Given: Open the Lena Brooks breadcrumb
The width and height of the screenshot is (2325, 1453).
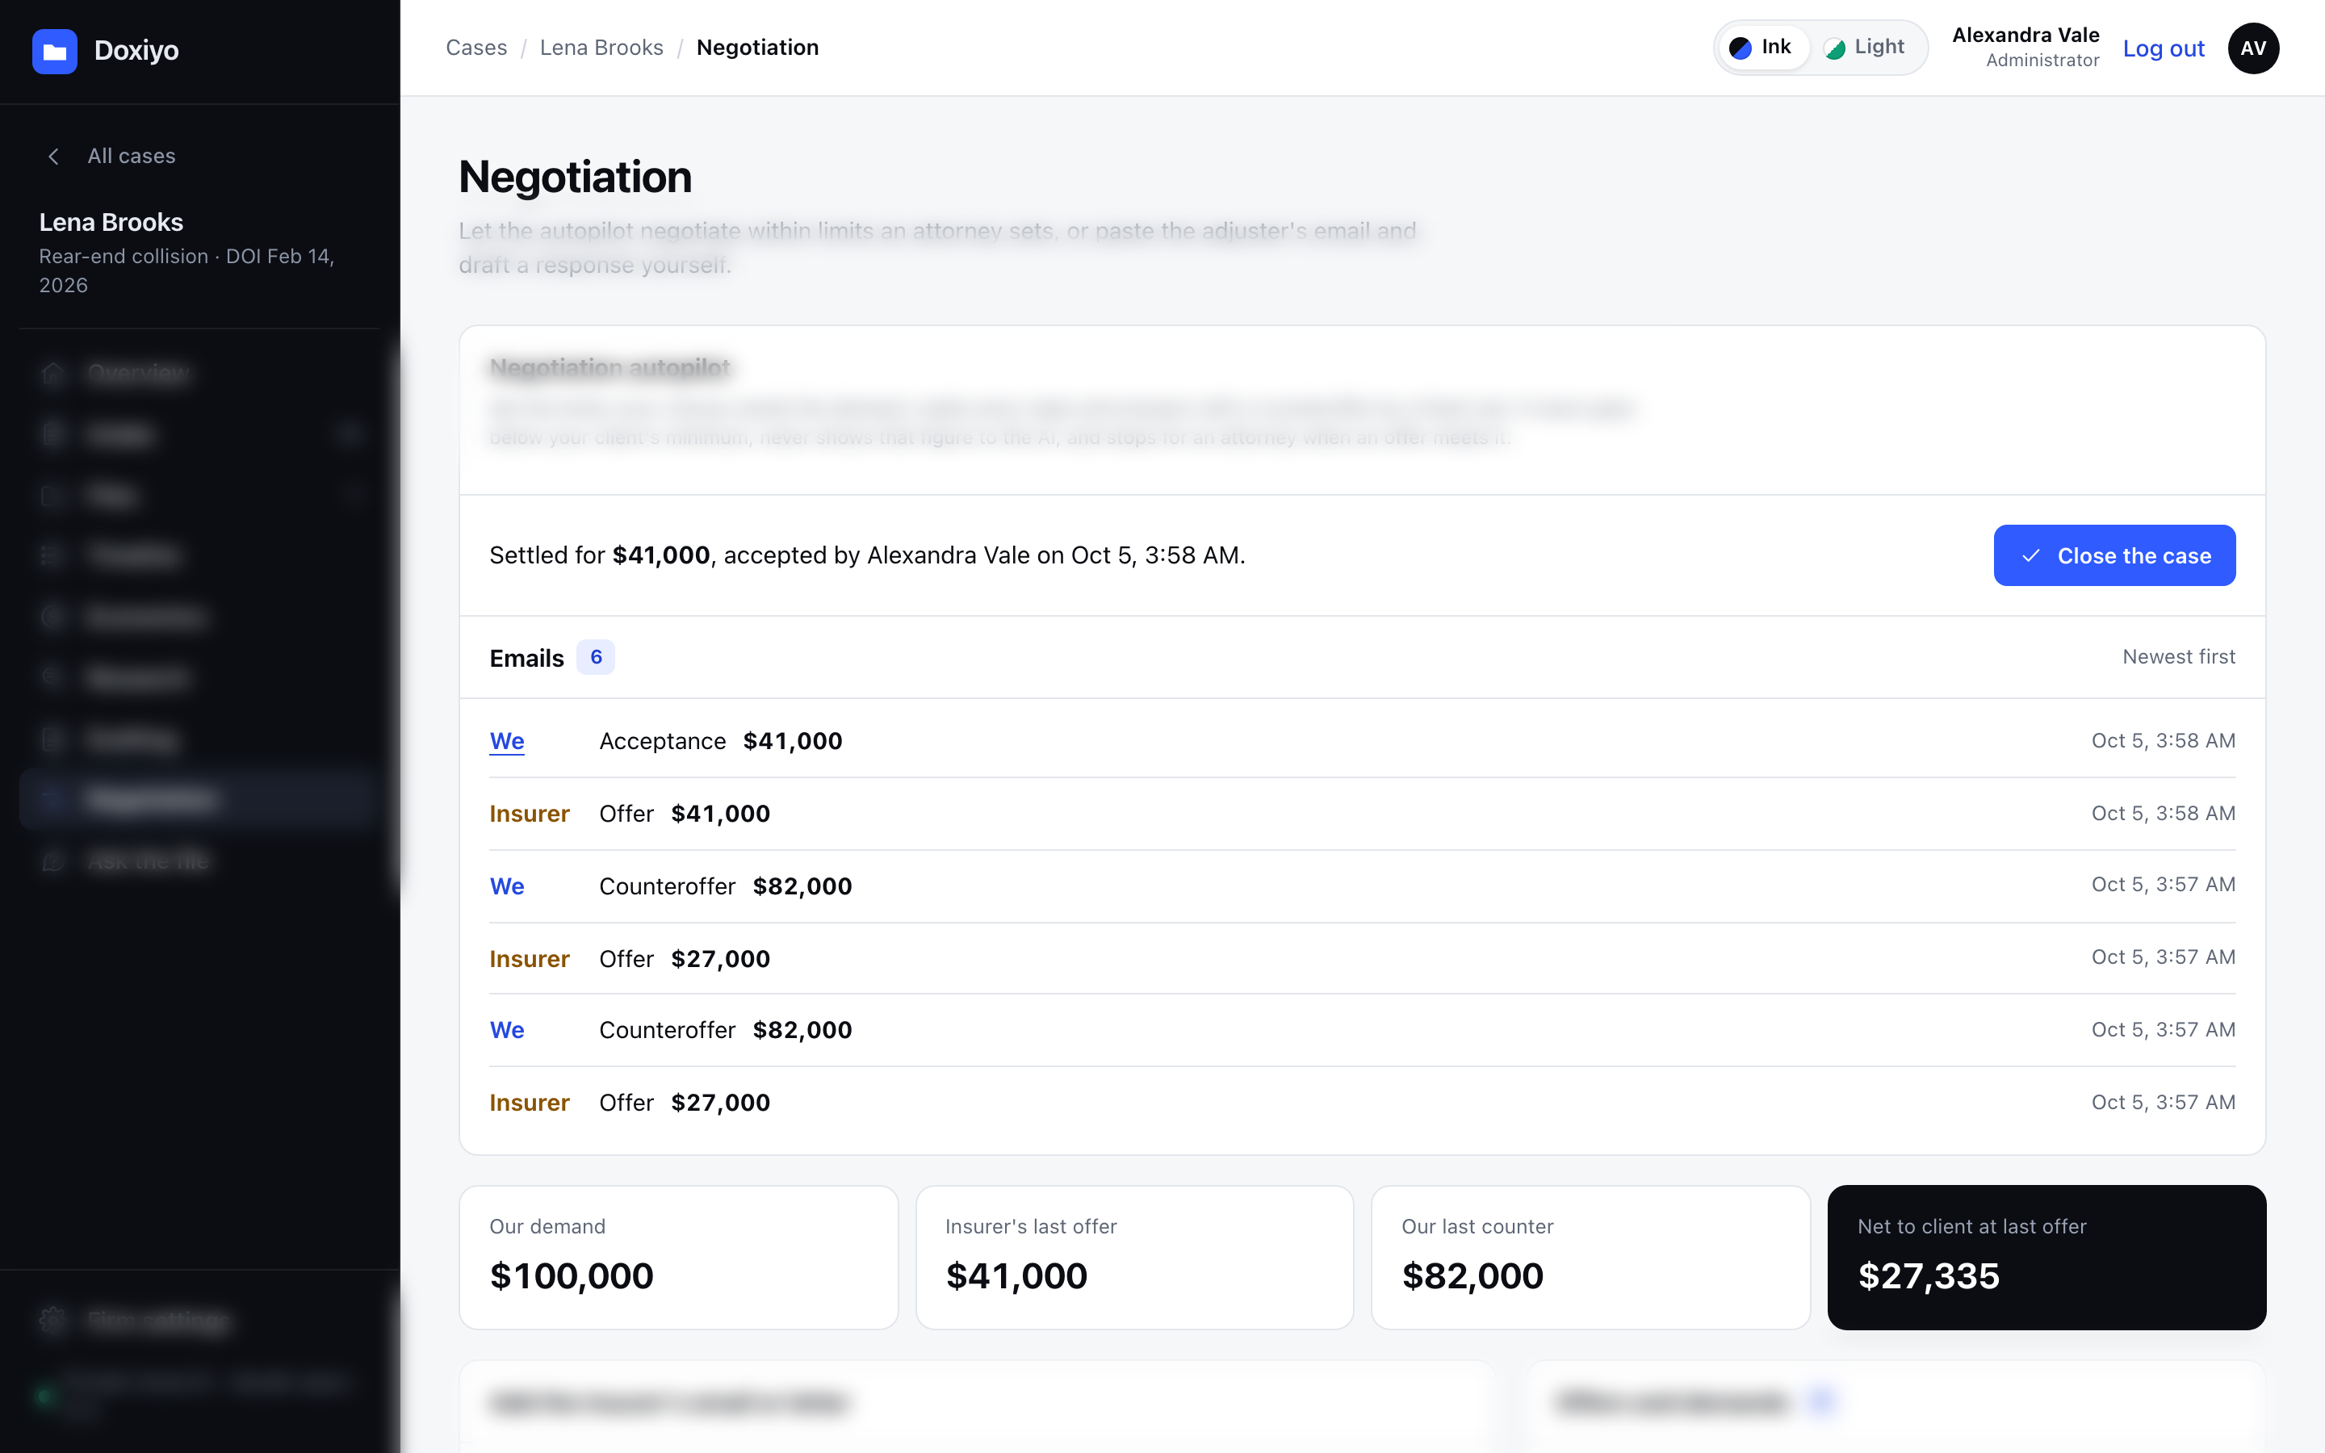Looking at the screenshot, I should pos(601,47).
